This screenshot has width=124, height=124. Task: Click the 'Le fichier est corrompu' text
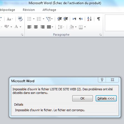(x=69, y=110)
